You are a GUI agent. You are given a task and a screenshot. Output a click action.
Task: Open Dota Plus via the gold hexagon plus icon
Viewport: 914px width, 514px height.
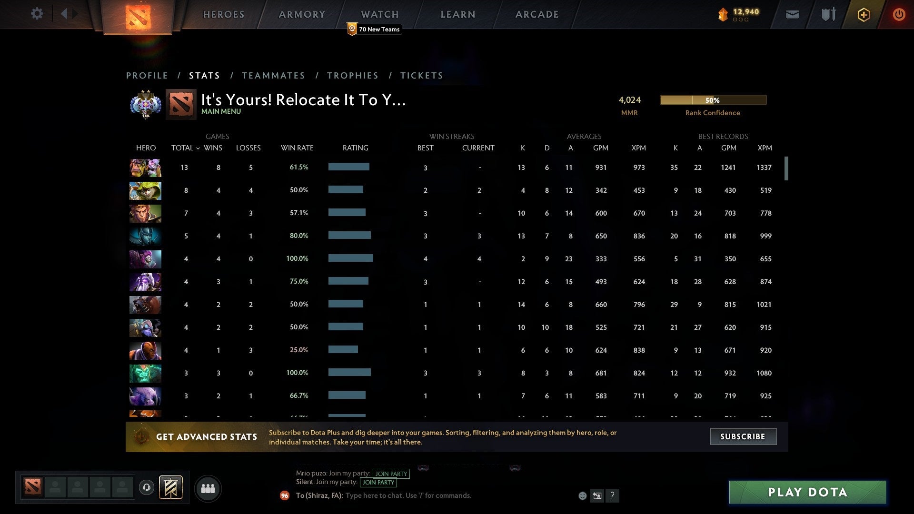click(864, 14)
